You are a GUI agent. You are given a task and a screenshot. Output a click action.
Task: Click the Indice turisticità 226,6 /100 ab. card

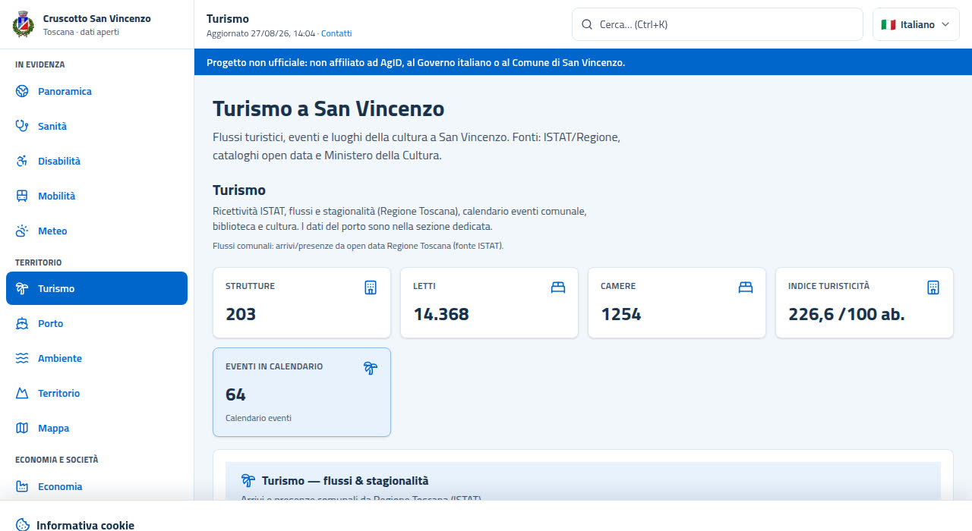pos(864,303)
